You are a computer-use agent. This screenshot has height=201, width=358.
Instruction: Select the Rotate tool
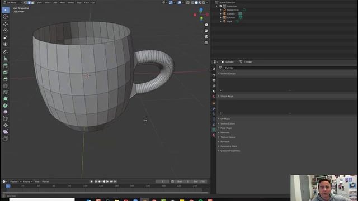[6, 31]
